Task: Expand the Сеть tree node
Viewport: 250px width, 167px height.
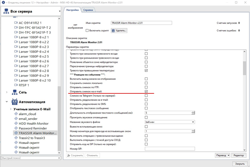Action: (x=7, y=92)
